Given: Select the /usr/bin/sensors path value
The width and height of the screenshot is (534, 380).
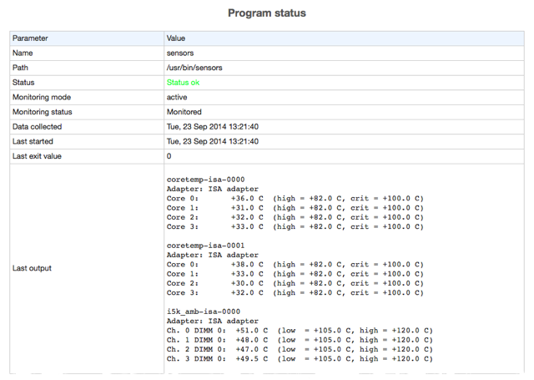Looking at the screenshot, I should pyautogui.click(x=194, y=68).
